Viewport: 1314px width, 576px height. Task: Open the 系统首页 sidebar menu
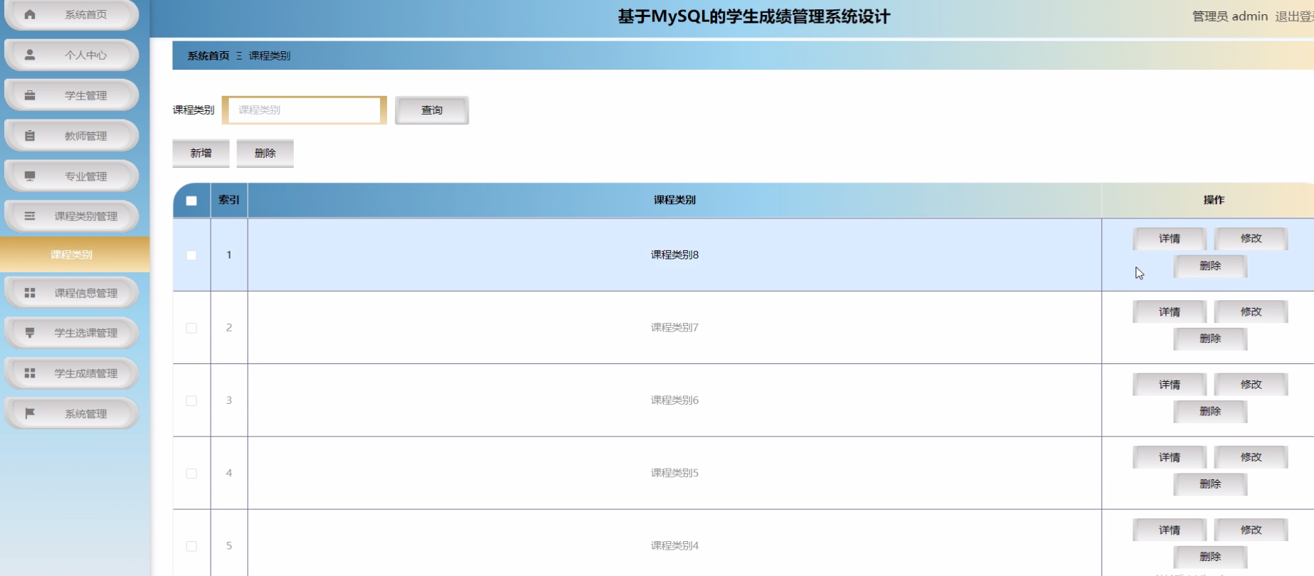pyautogui.click(x=72, y=14)
